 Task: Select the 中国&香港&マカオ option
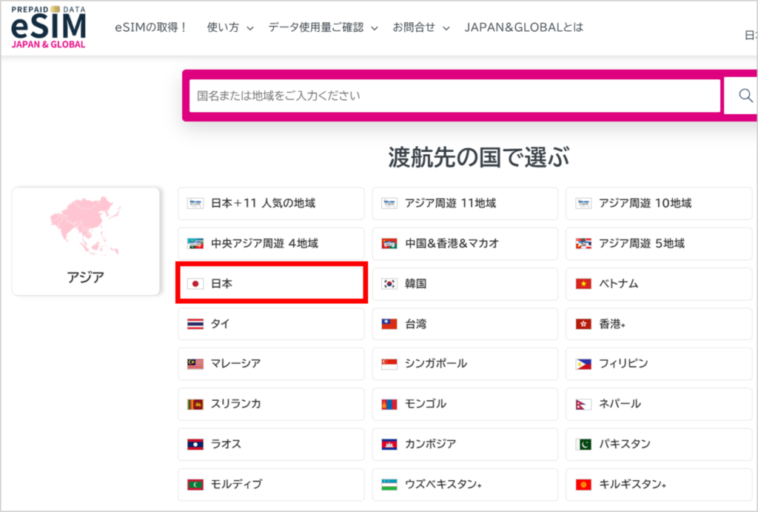[465, 244]
